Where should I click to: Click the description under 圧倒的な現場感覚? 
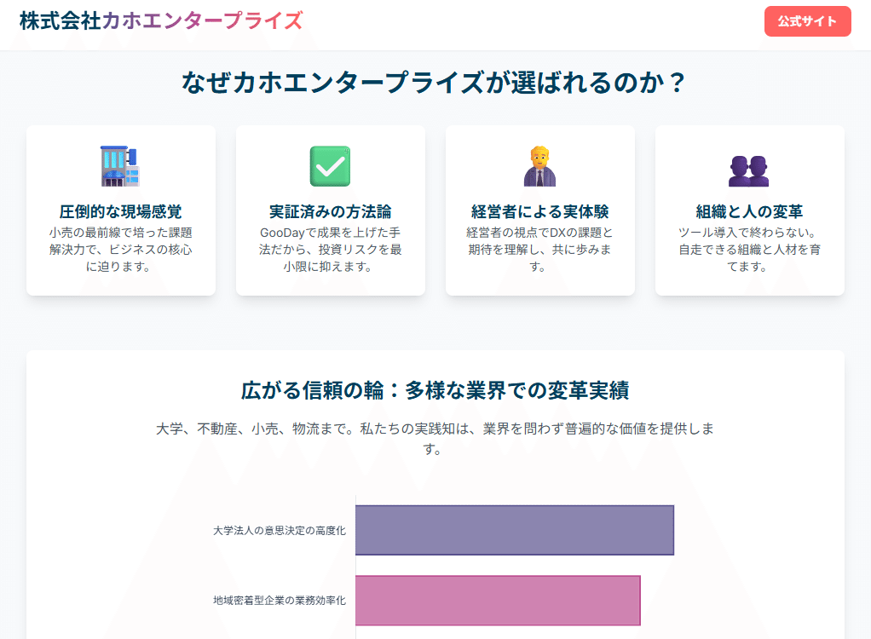(120, 250)
